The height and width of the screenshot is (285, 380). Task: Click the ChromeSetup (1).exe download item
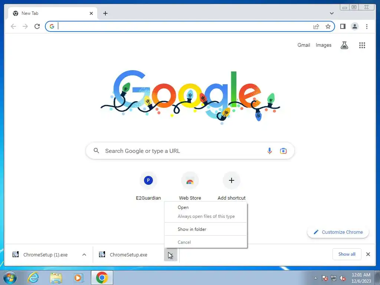[x=45, y=255]
